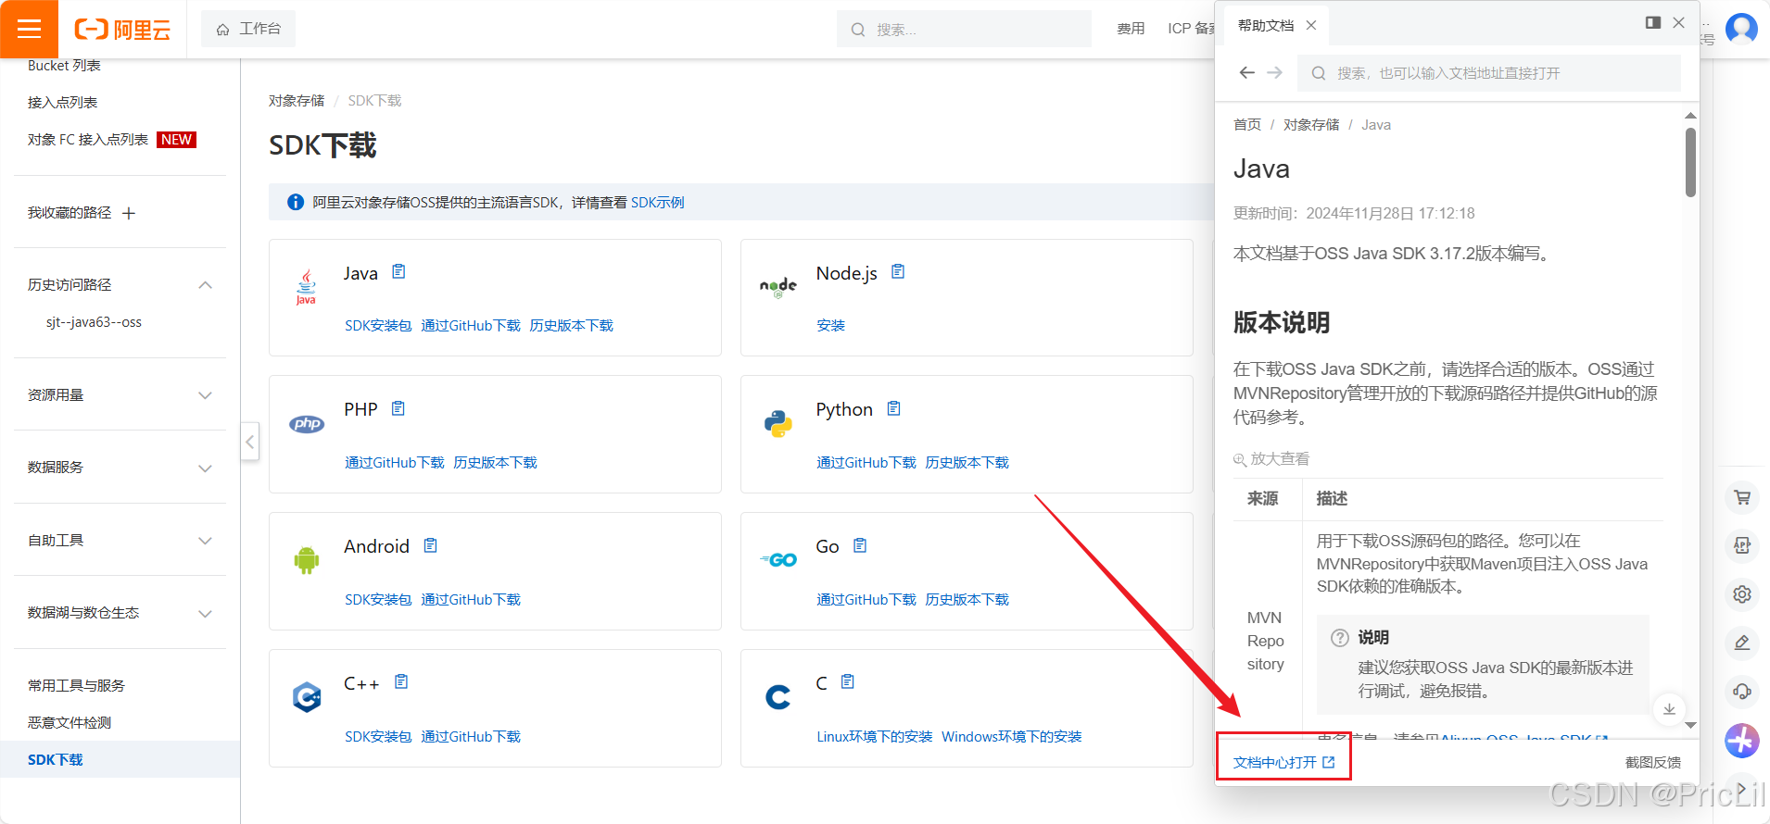Open the C++ documentation icon
Image resolution: width=1770 pixels, height=824 pixels.
pyautogui.click(x=401, y=681)
